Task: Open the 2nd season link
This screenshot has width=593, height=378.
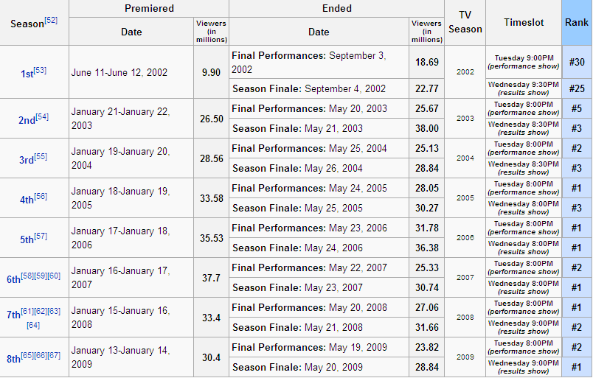Action: click(x=27, y=120)
